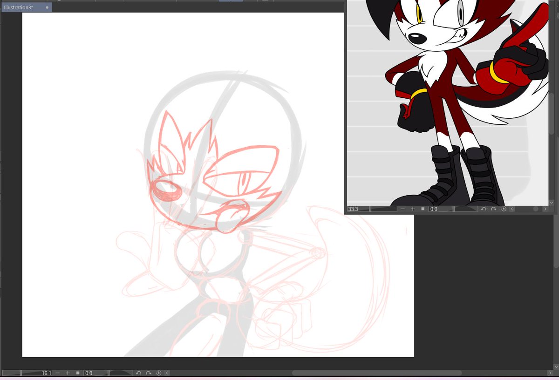Close the Illustration3 tab using its dot button
This screenshot has height=380, width=559.
pos(47,7)
